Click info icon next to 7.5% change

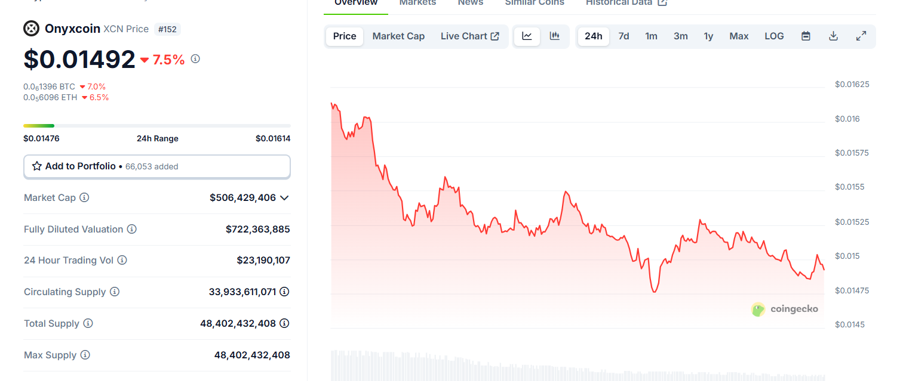coord(195,59)
